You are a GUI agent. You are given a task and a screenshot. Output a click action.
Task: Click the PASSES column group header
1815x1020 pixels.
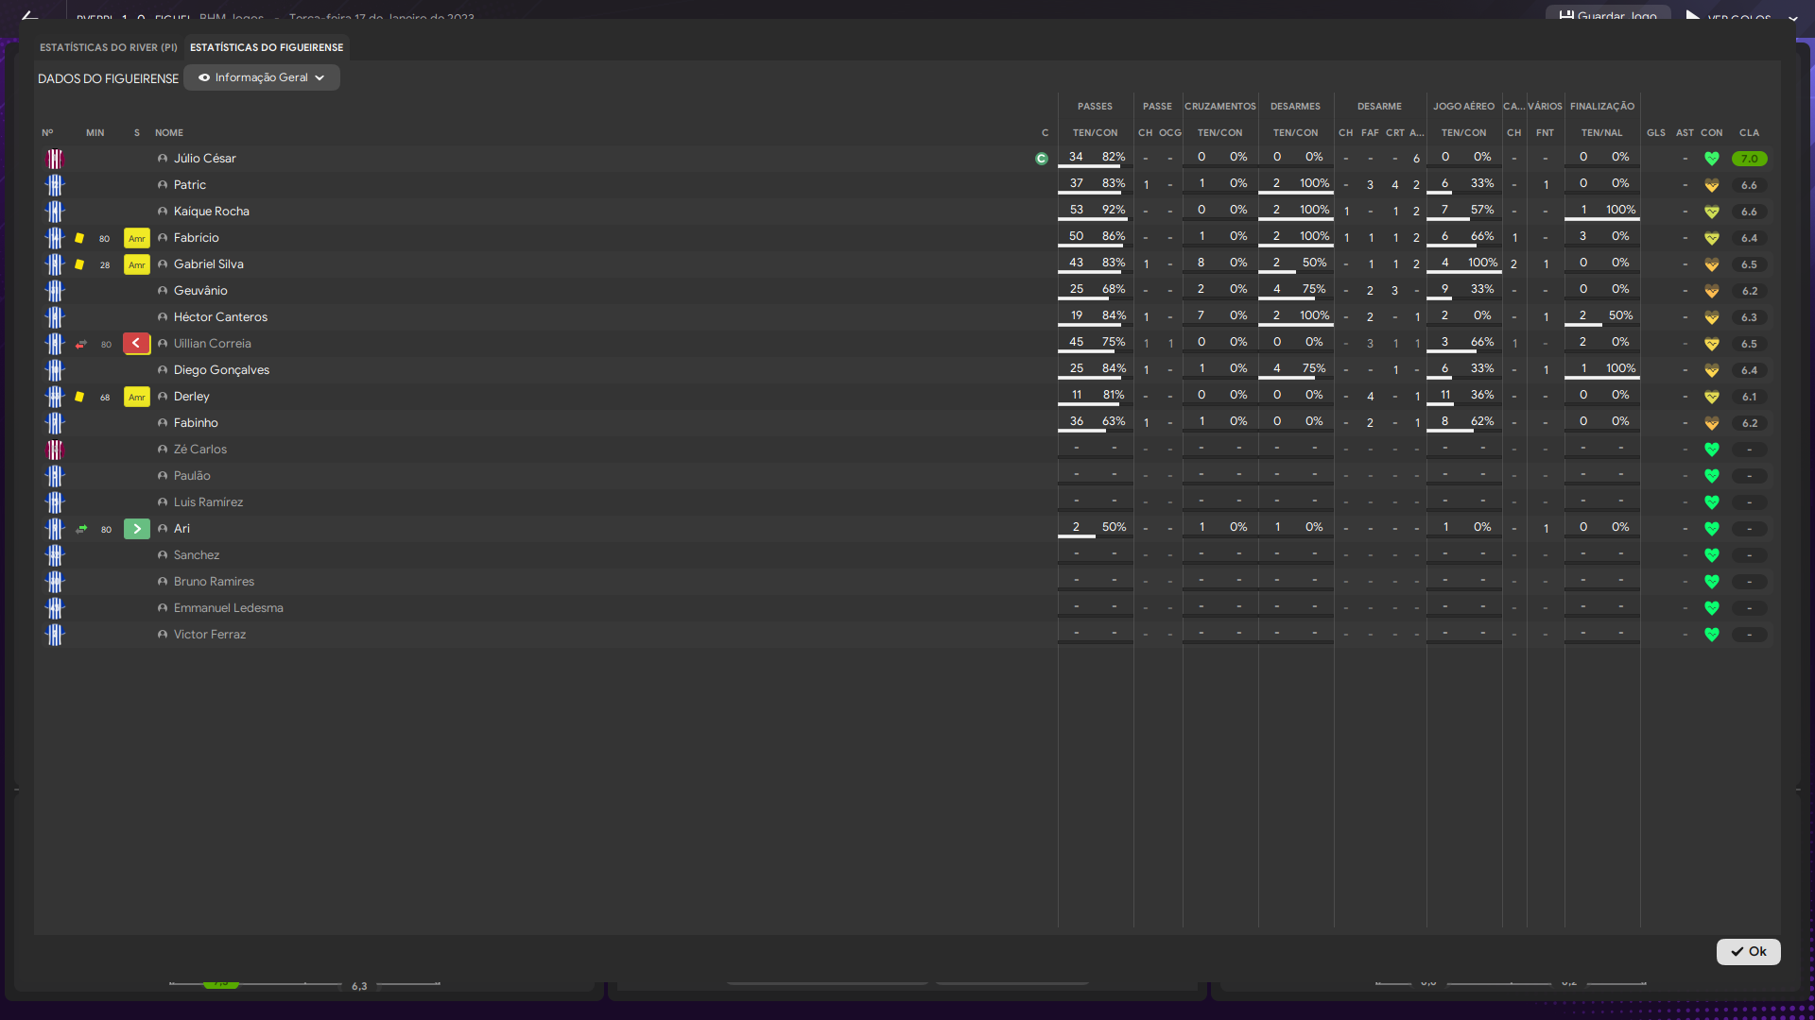(1095, 107)
